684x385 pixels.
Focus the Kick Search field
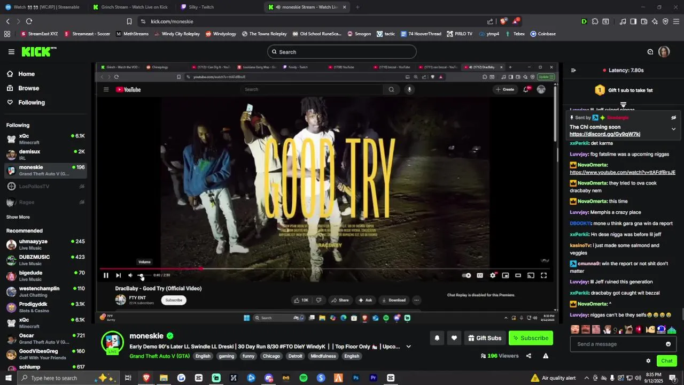point(342,52)
